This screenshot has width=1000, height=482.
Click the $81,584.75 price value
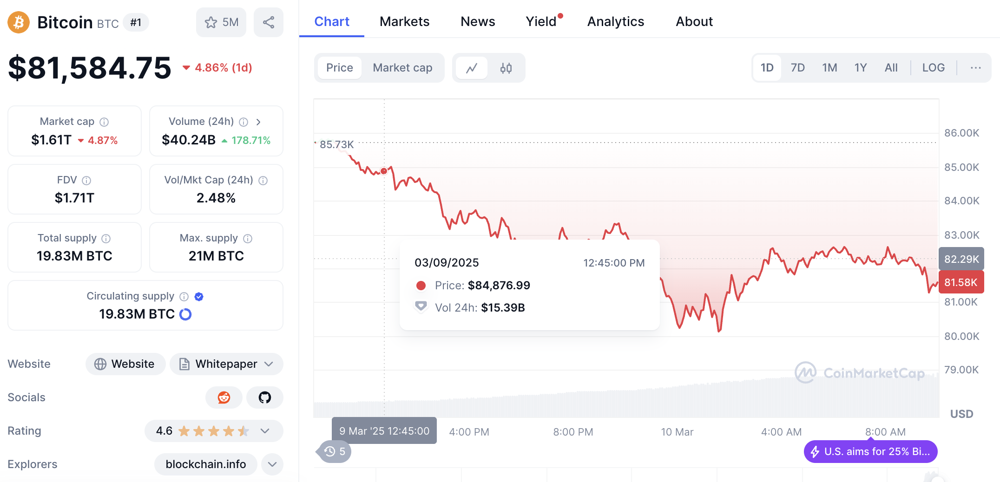point(90,68)
